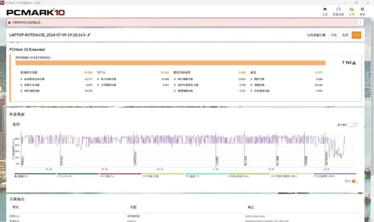Toggle the CPU Utility (%) legend series
This screenshot has width=374, height=222.
point(78,175)
